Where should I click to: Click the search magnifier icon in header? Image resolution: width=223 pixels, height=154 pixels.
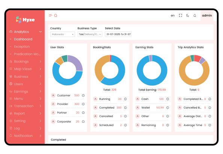point(56,15)
